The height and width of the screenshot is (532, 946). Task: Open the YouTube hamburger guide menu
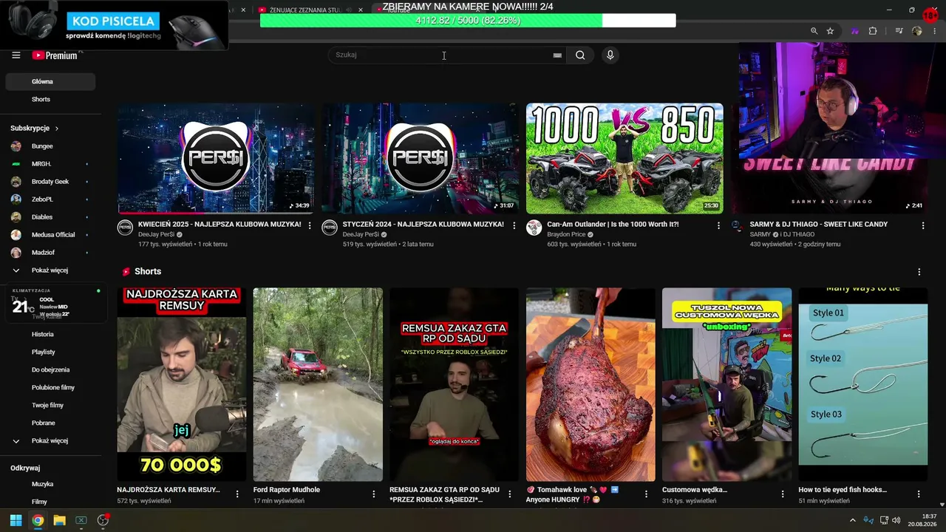coord(16,55)
